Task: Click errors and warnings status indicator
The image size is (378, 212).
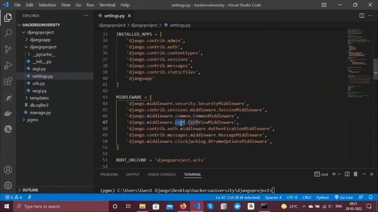Action: pyautogui.click(x=14, y=197)
